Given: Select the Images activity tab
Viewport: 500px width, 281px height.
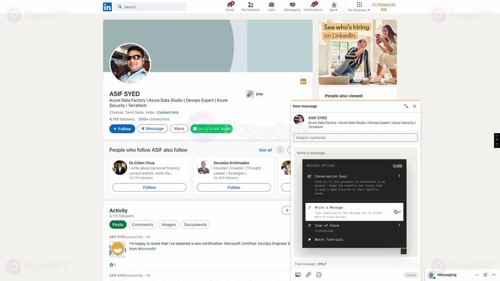Looking at the screenshot, I should pos(169,225).
